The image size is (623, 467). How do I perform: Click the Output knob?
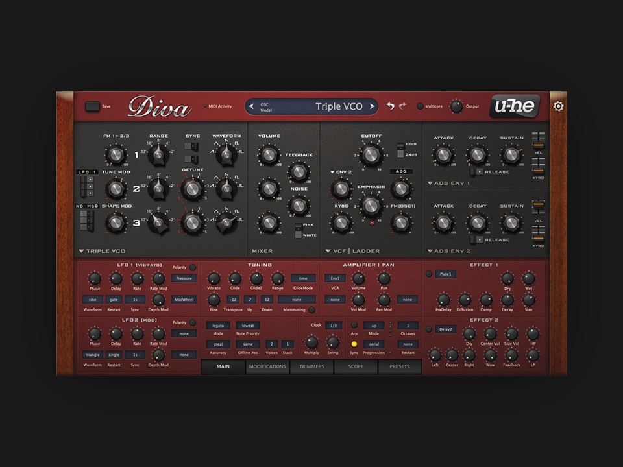[456, 106]
